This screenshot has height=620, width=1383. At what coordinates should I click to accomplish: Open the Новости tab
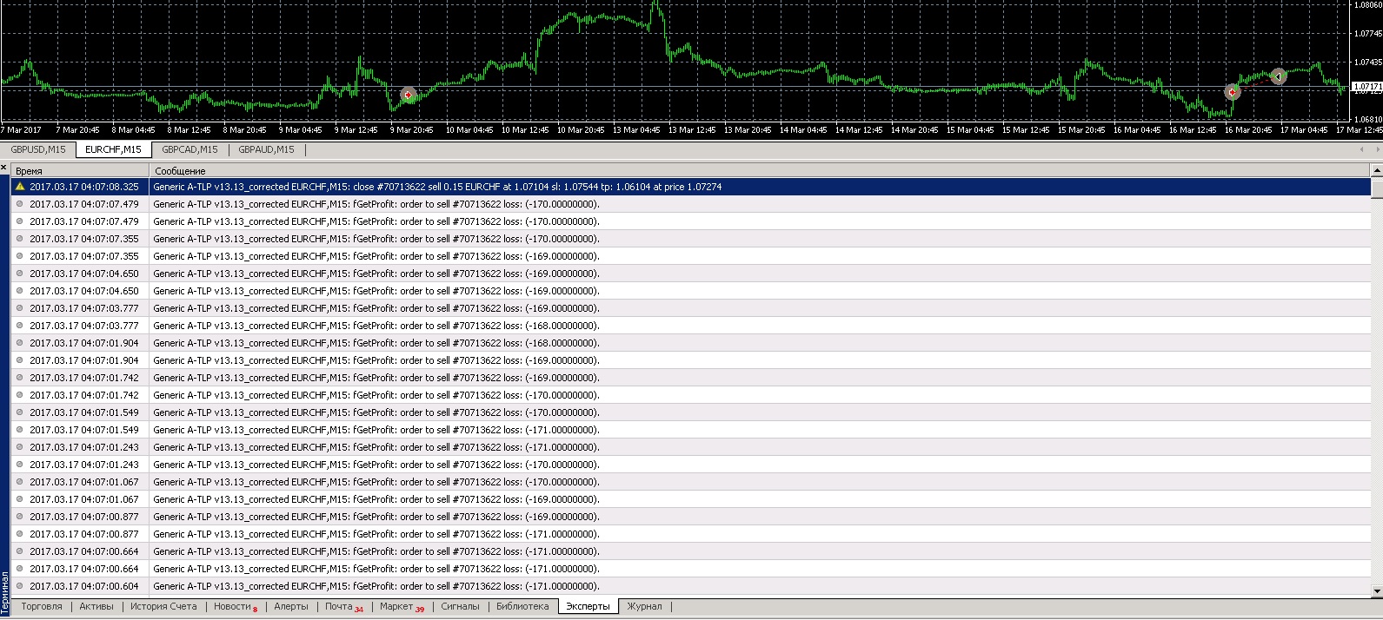[x=235, y=607]
